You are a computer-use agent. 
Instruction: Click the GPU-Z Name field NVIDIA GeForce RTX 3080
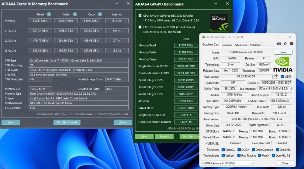tap(246, 52)
